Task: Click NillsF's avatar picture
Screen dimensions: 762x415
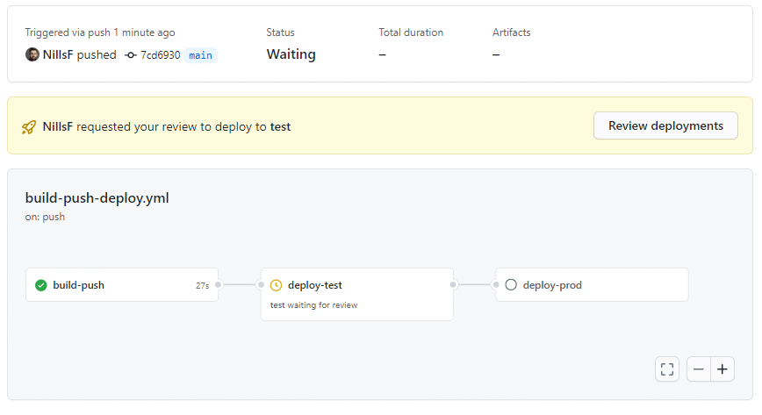Action: tap(32, 54)
